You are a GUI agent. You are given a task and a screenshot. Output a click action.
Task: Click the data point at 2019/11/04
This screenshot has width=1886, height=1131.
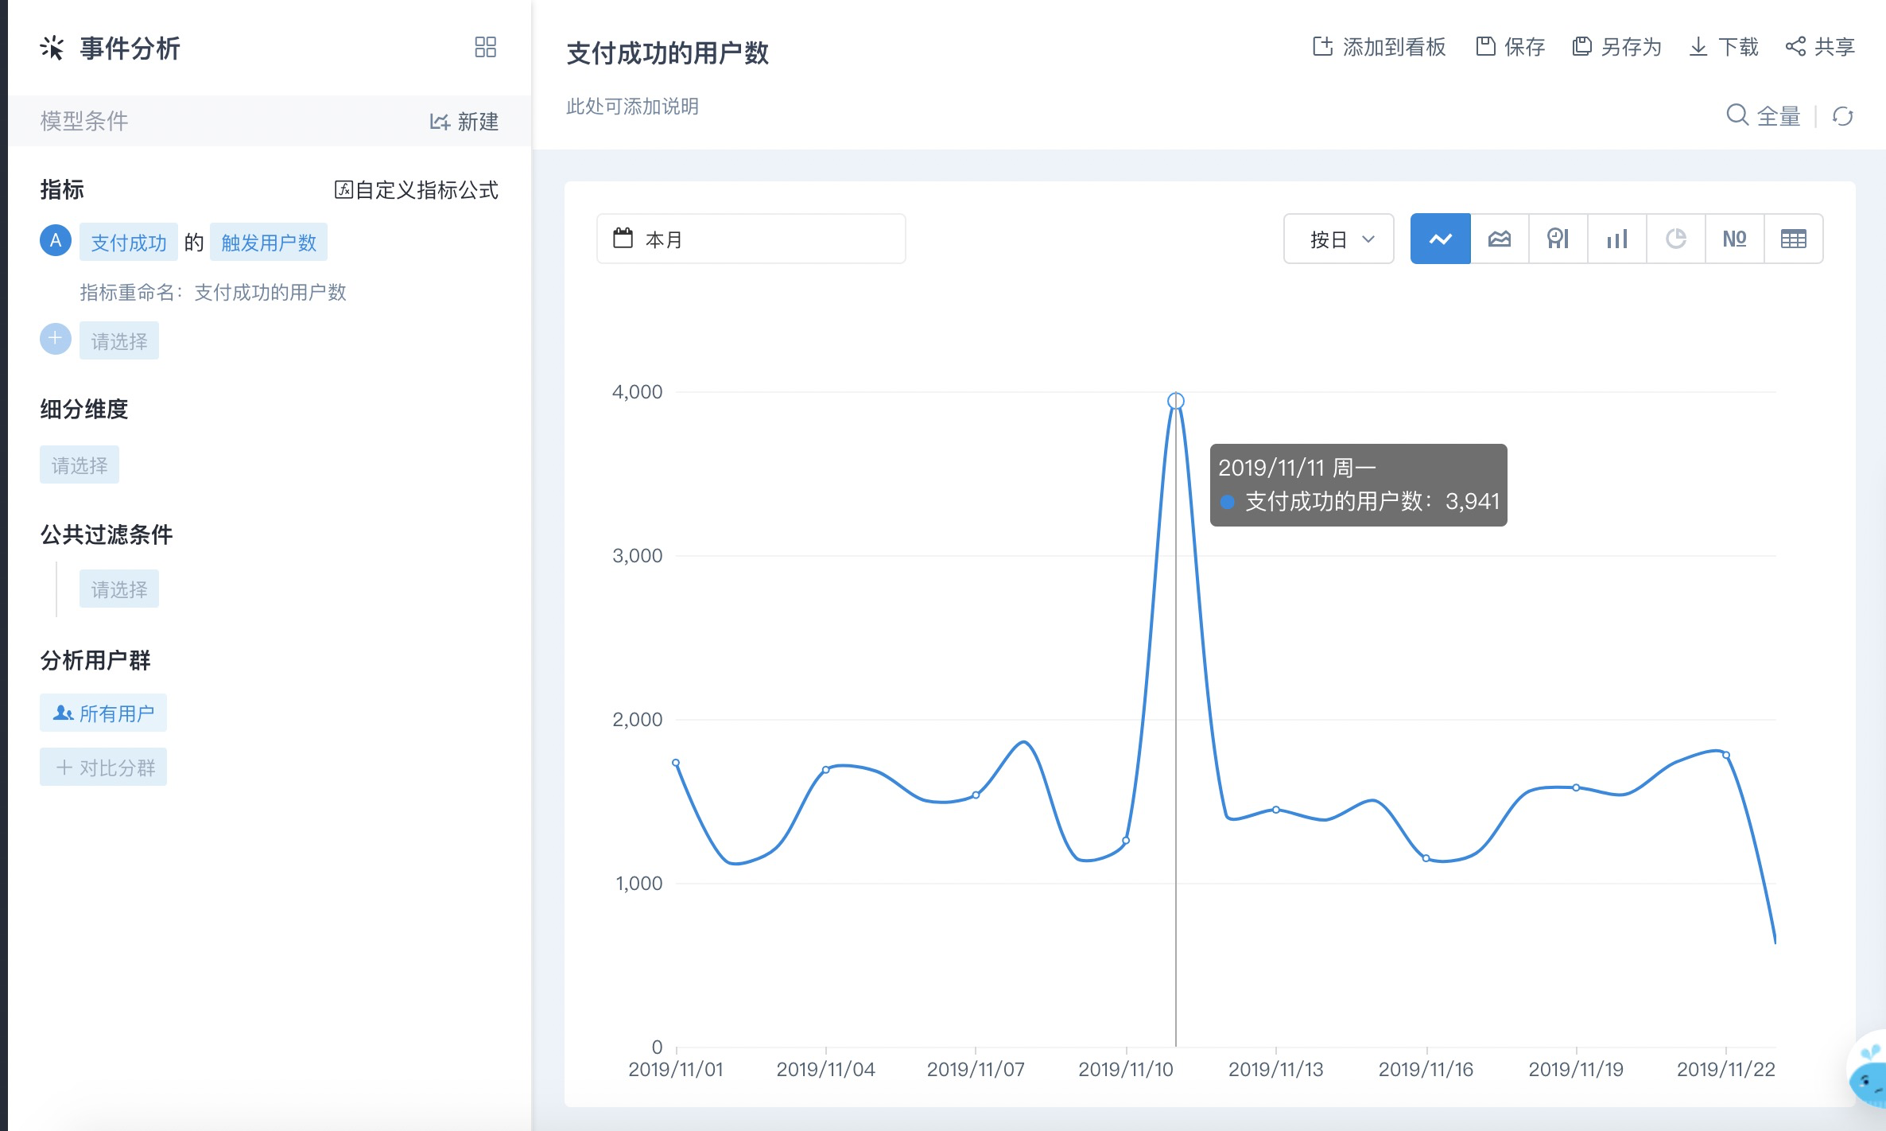(x=826, y=770)
